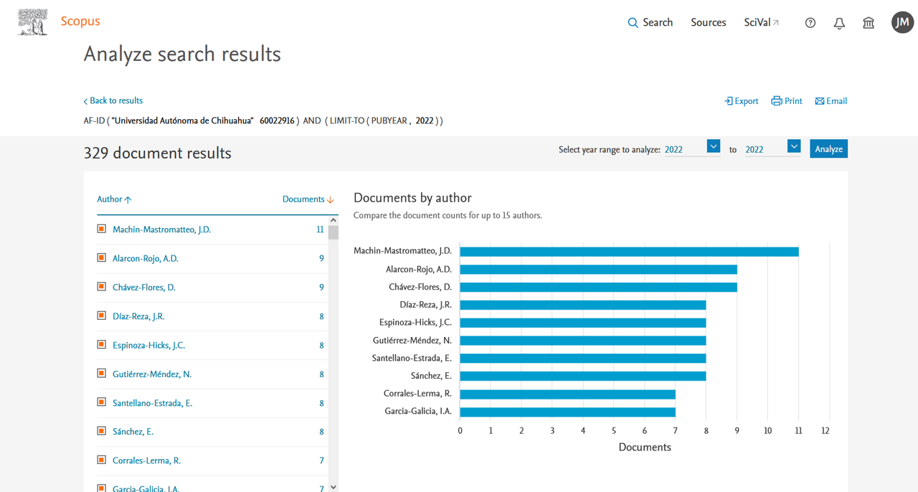This screenshot has width=918, height=492.
Task: Uncheck Machin-Mastromatteo, J.D. checkbox
Action: [102, 230]
